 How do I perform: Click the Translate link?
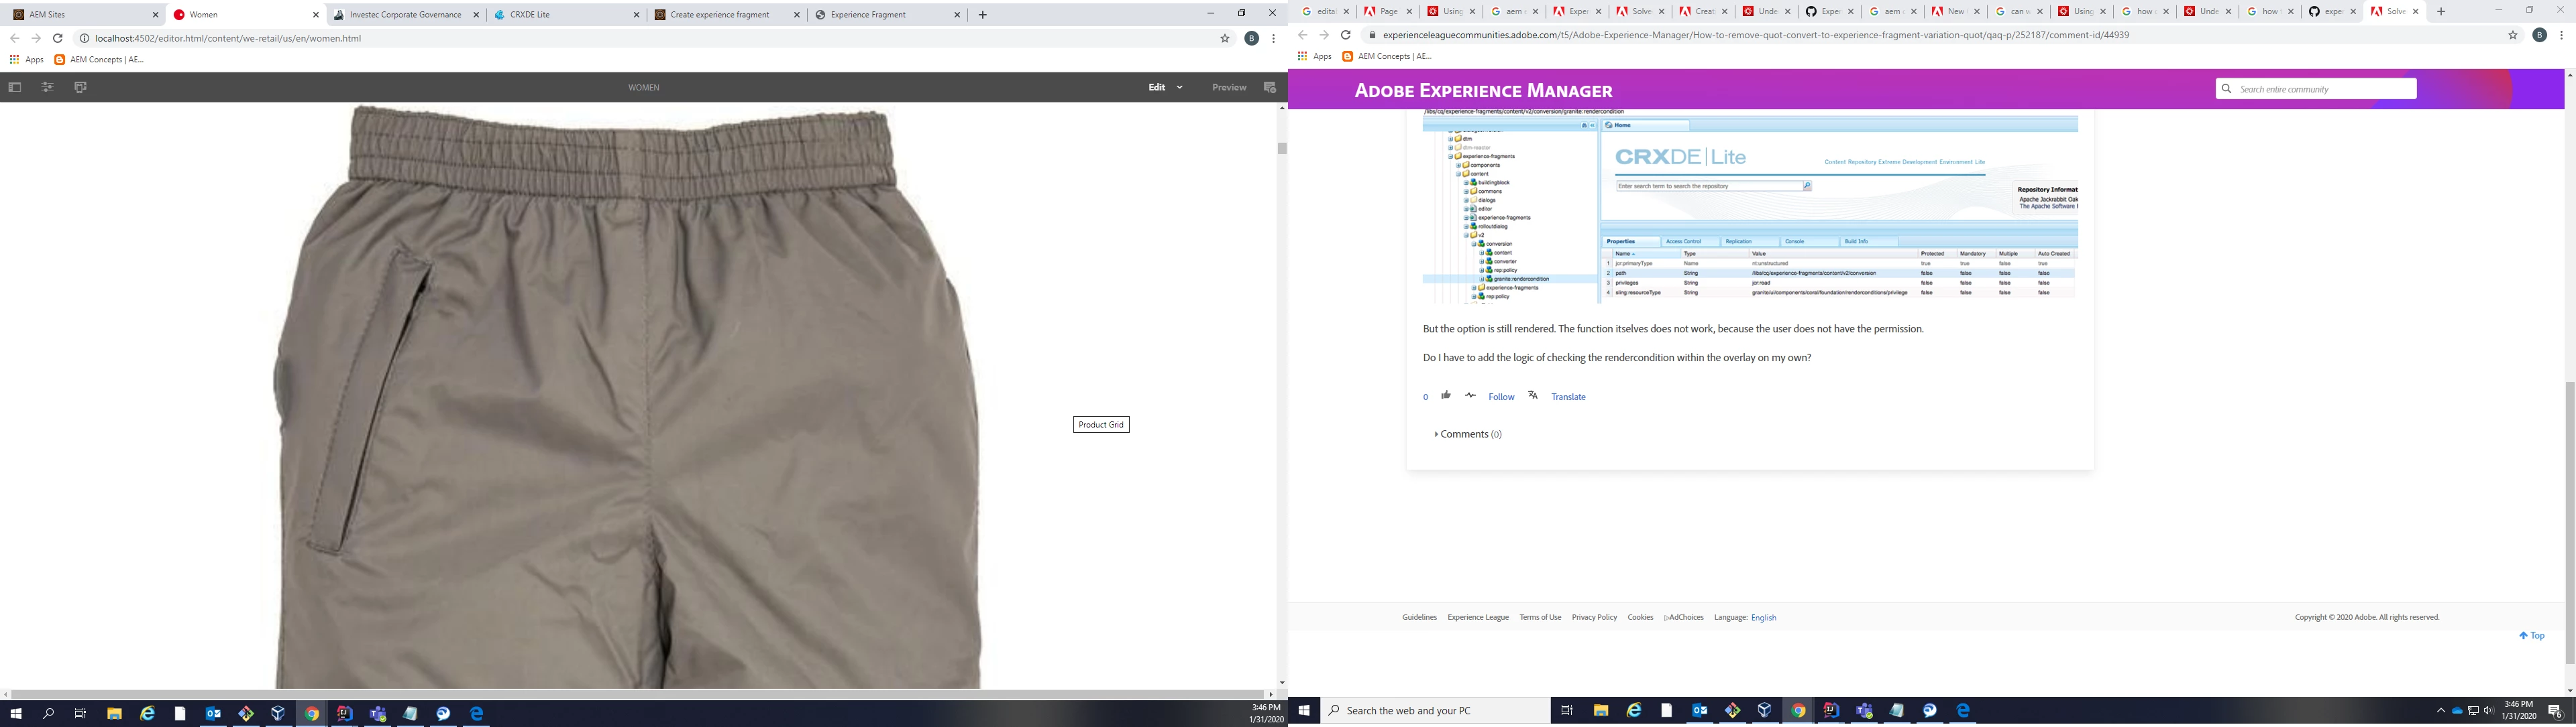click(1568, 397)
